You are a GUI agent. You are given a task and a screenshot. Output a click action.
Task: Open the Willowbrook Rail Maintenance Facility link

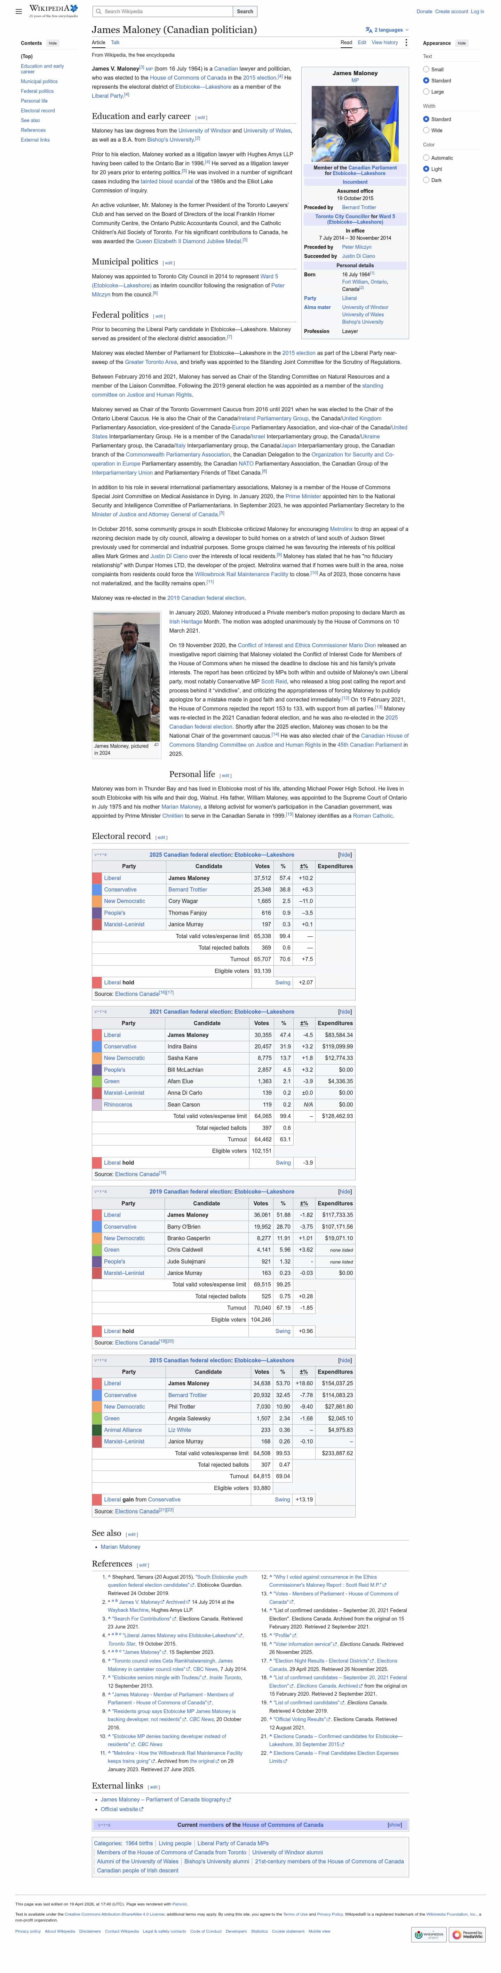[x=241, y=574]
